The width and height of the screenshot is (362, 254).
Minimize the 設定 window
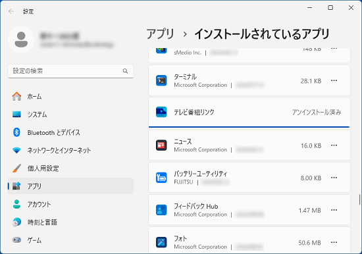click(310, 8)
